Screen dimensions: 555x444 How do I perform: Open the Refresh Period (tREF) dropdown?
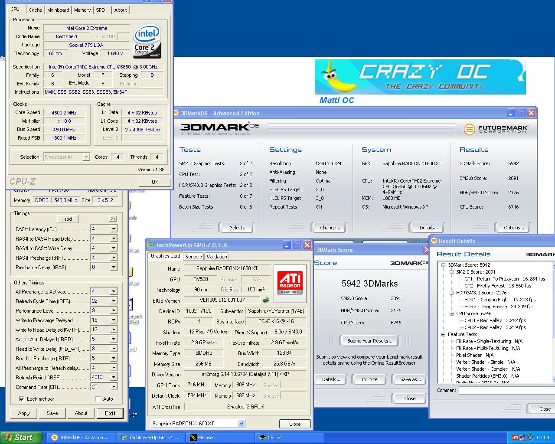(114, 377)
